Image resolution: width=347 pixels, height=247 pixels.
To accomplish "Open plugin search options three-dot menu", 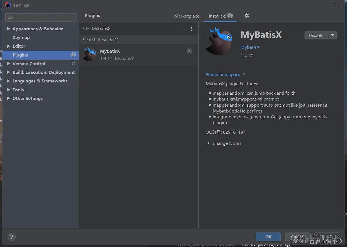I will [x=191, y=29].
